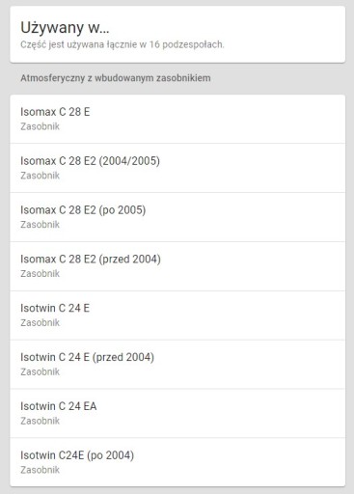Click the 'Używany w...' card heading
The image size is (354, 494).
[65, 28]
